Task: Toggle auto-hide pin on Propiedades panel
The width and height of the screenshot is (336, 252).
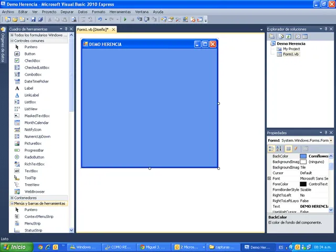Action: click(x=326, y=133)
